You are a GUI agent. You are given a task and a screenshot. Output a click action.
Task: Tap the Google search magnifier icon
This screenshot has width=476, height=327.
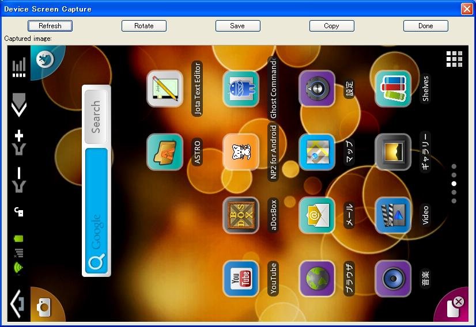[97, 262]
